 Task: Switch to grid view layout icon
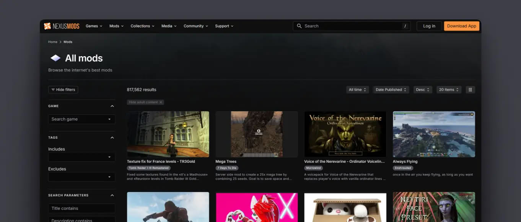tap(470, 90)
